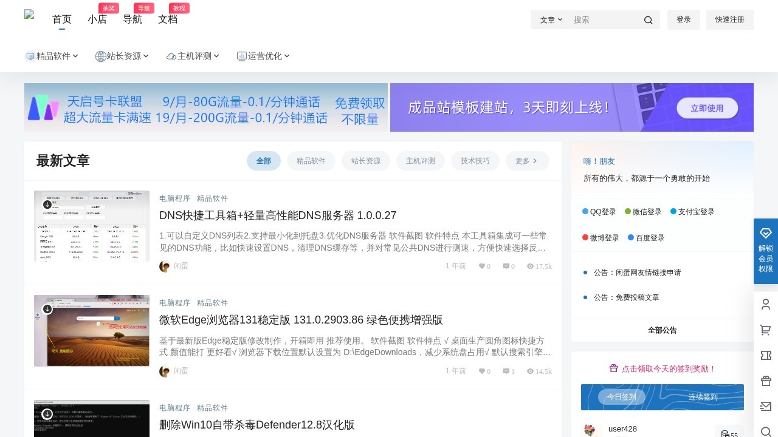The height and width of the screenshot is (437, 778).
Task: Click like heart on Edge浏览器 article
Action: 482,371
